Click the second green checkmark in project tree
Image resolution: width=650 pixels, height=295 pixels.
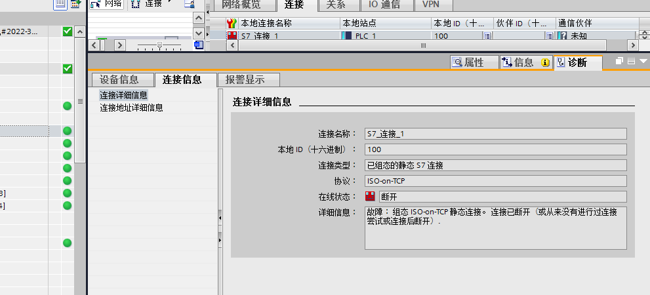coord(67,69)
